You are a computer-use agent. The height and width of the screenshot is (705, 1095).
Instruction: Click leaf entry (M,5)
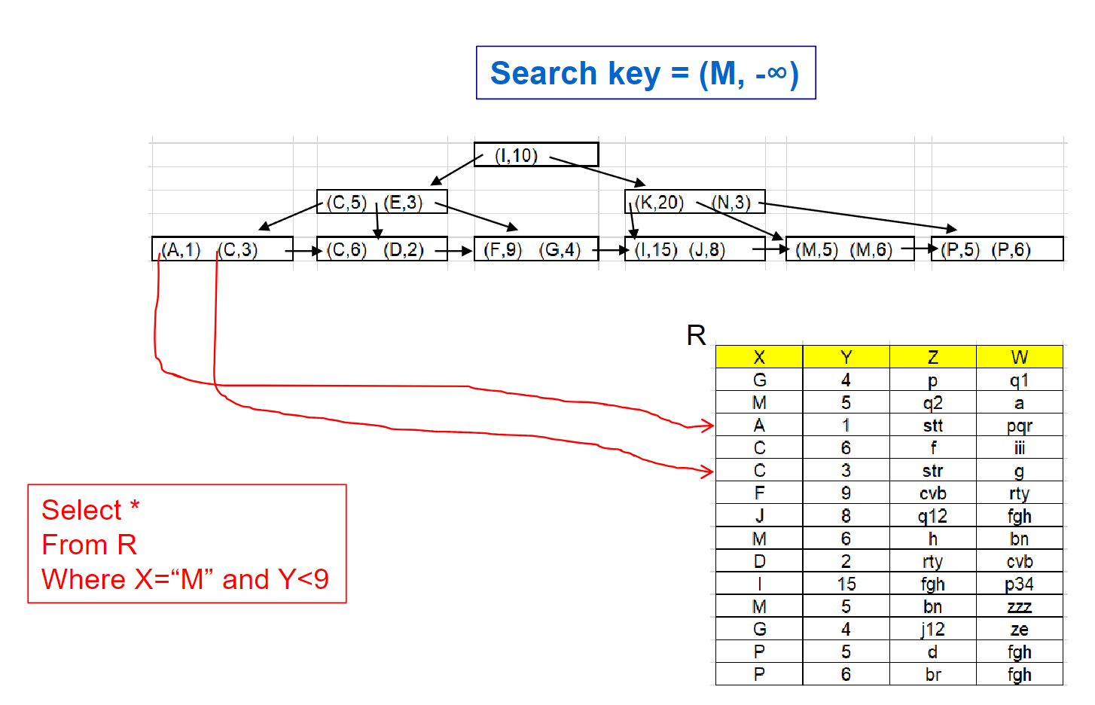pos(817,250)
